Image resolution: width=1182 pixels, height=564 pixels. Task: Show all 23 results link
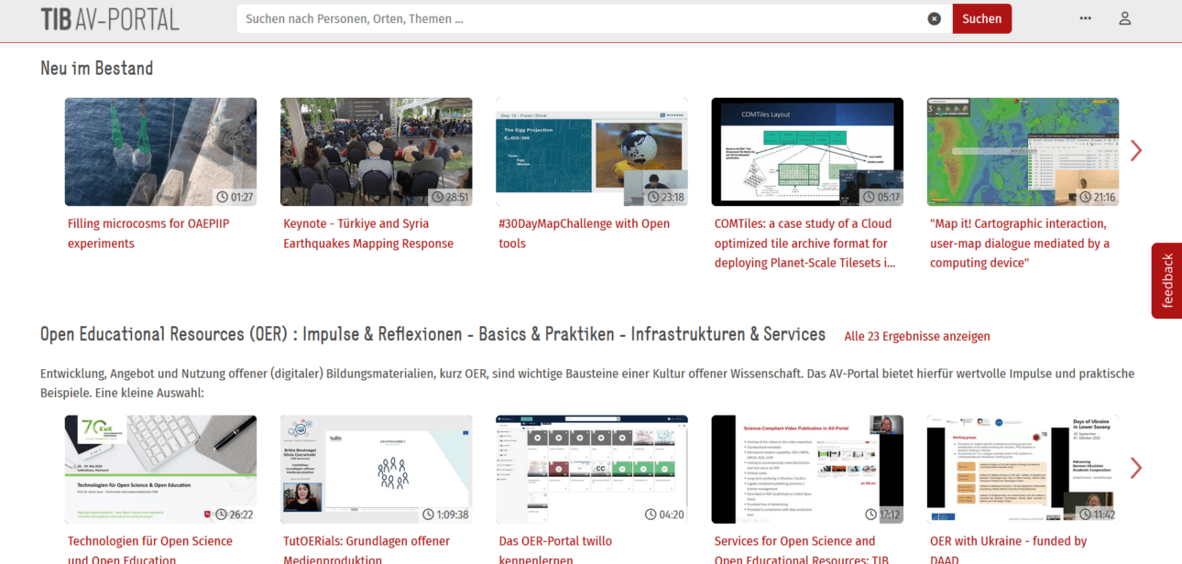[916, 336]
